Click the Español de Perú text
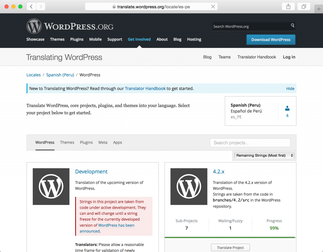323x252 pixels. pos(246,111)
